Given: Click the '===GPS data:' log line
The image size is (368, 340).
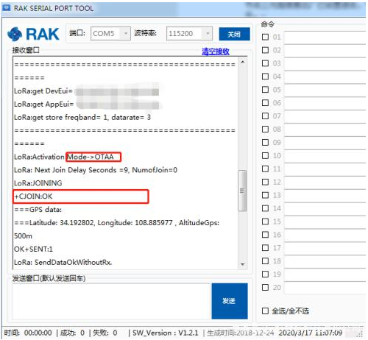Looking at the screenshot, I should click(x=38, y=210).
